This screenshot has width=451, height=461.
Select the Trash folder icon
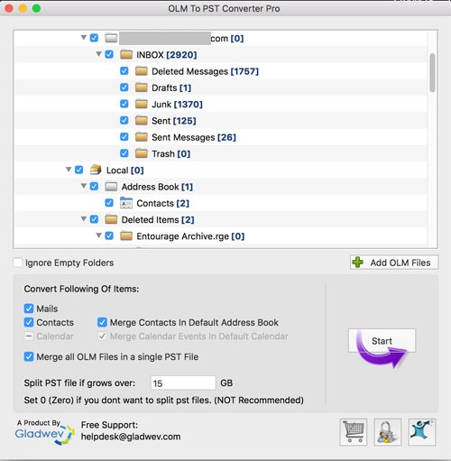click(142, 154)
